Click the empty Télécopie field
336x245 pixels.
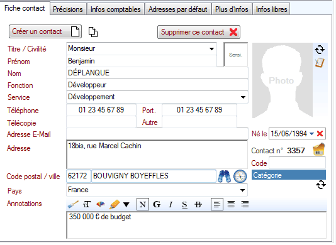101,122
